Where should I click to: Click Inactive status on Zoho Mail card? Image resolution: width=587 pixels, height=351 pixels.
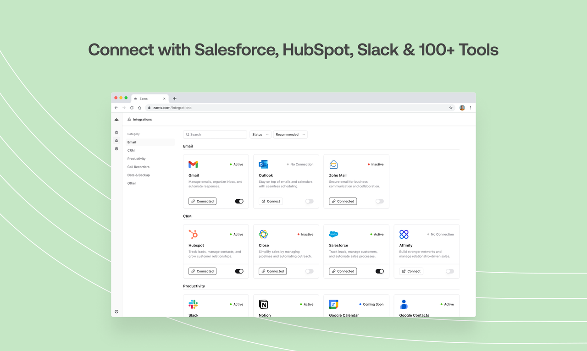pyautogui.click(x=376, y=165)
